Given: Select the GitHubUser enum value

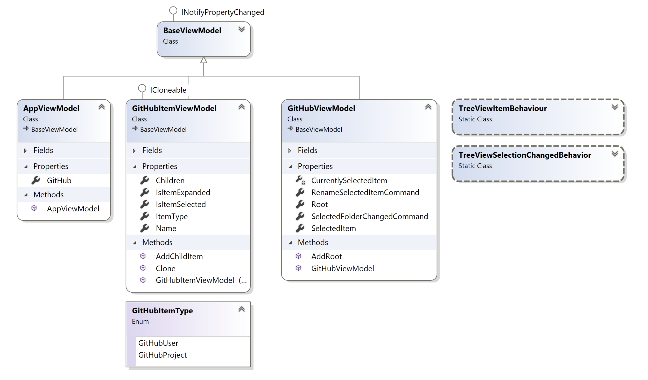Looking at the screenshot, I should click(158, 343).
